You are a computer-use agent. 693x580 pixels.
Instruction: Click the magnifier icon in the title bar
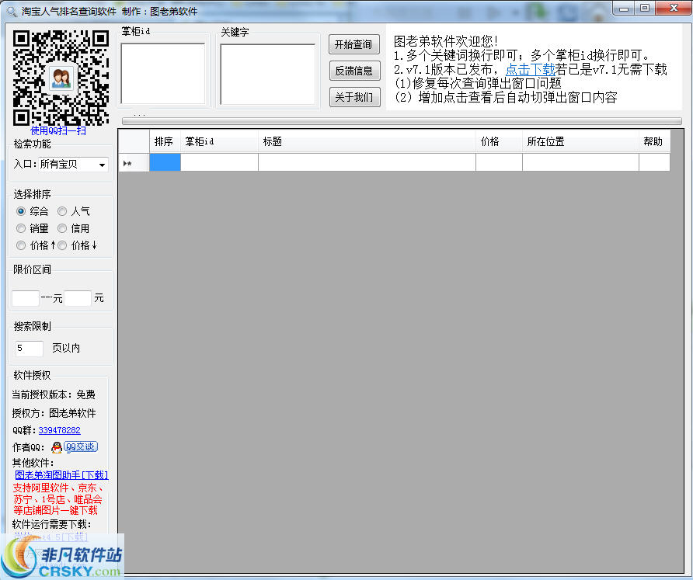coord(12,11)
